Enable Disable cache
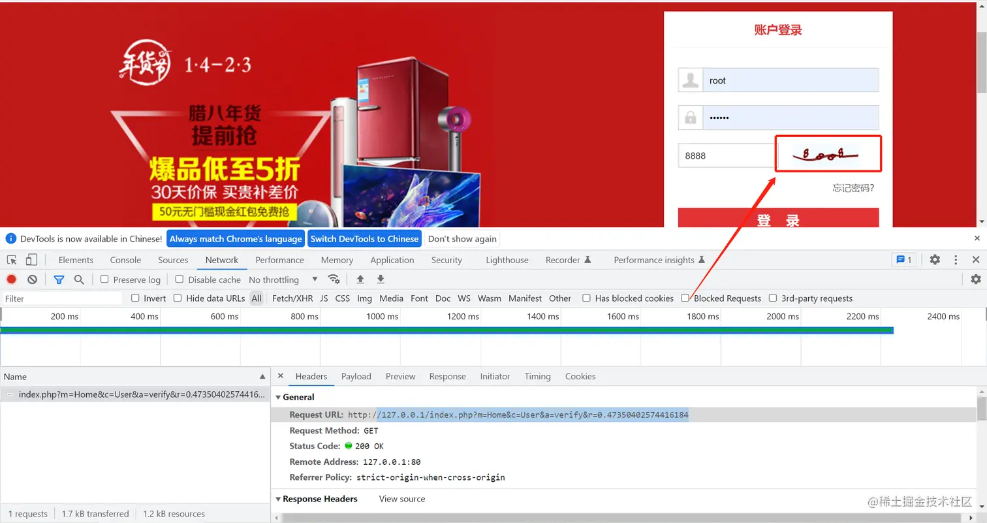Screen dimensions: 987x523 coord(180,279)
